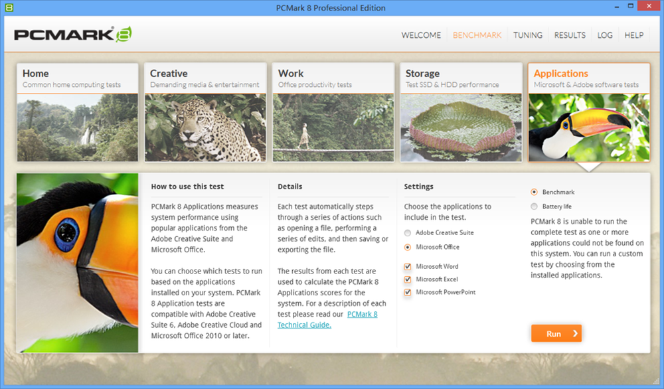Switch to the Benchmark tab
Image resolution: width=664 pixels, height=389 pixels.
click(477, 35)
